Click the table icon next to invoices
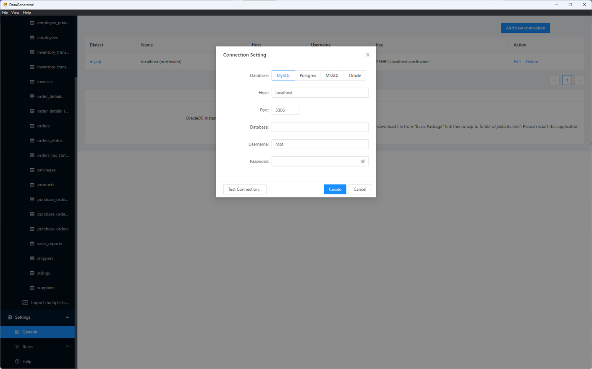 [32, 82]
